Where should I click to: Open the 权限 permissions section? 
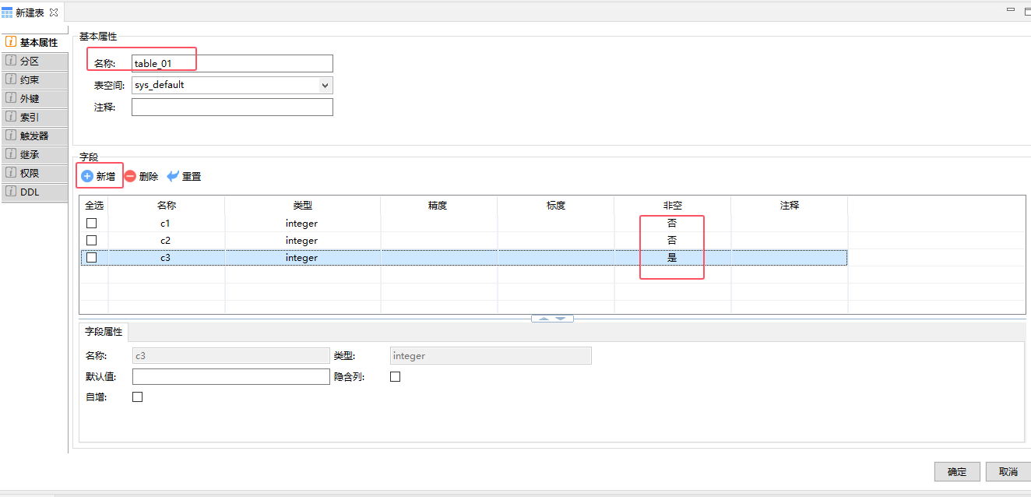(30, 173)
